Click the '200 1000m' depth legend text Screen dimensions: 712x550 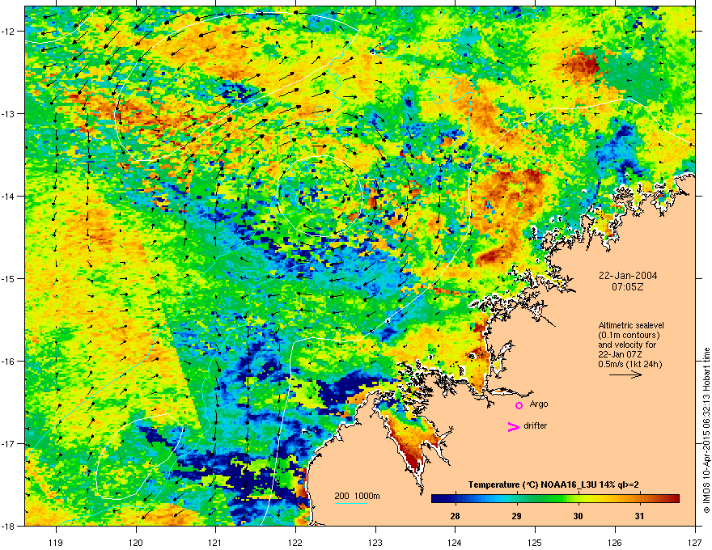click(x=357, y=496)
